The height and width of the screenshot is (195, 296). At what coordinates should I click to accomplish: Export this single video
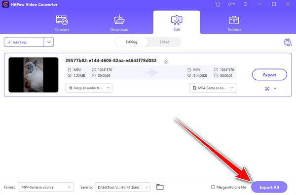click(269, 75)
